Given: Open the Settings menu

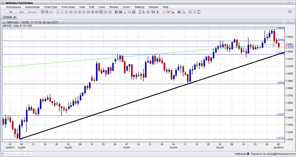Looking at the screenshot, I should (x=139, y=7).
